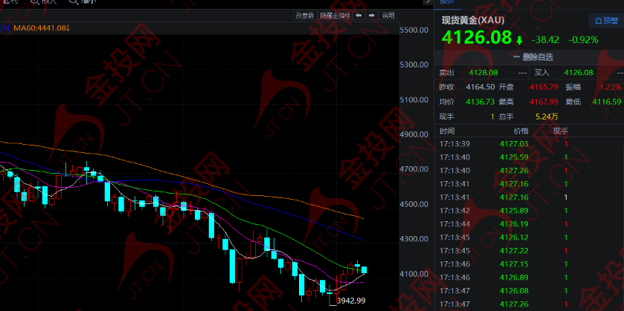Click the 5500.00 price axis label
The width and height of the screenshot is (624, 311).
(x=414, y=30)
